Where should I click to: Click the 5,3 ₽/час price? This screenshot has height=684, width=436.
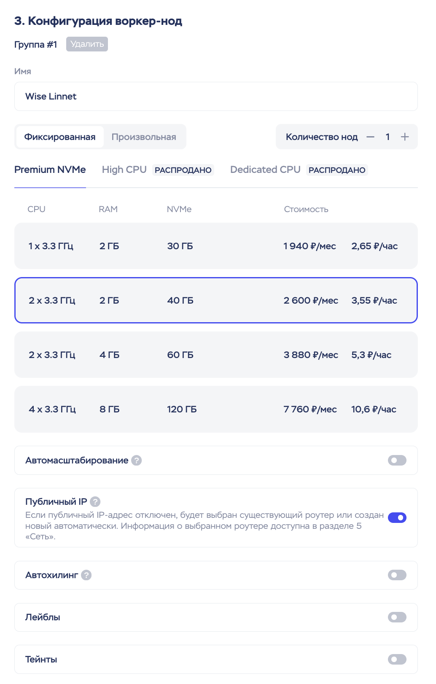point(371,355)
